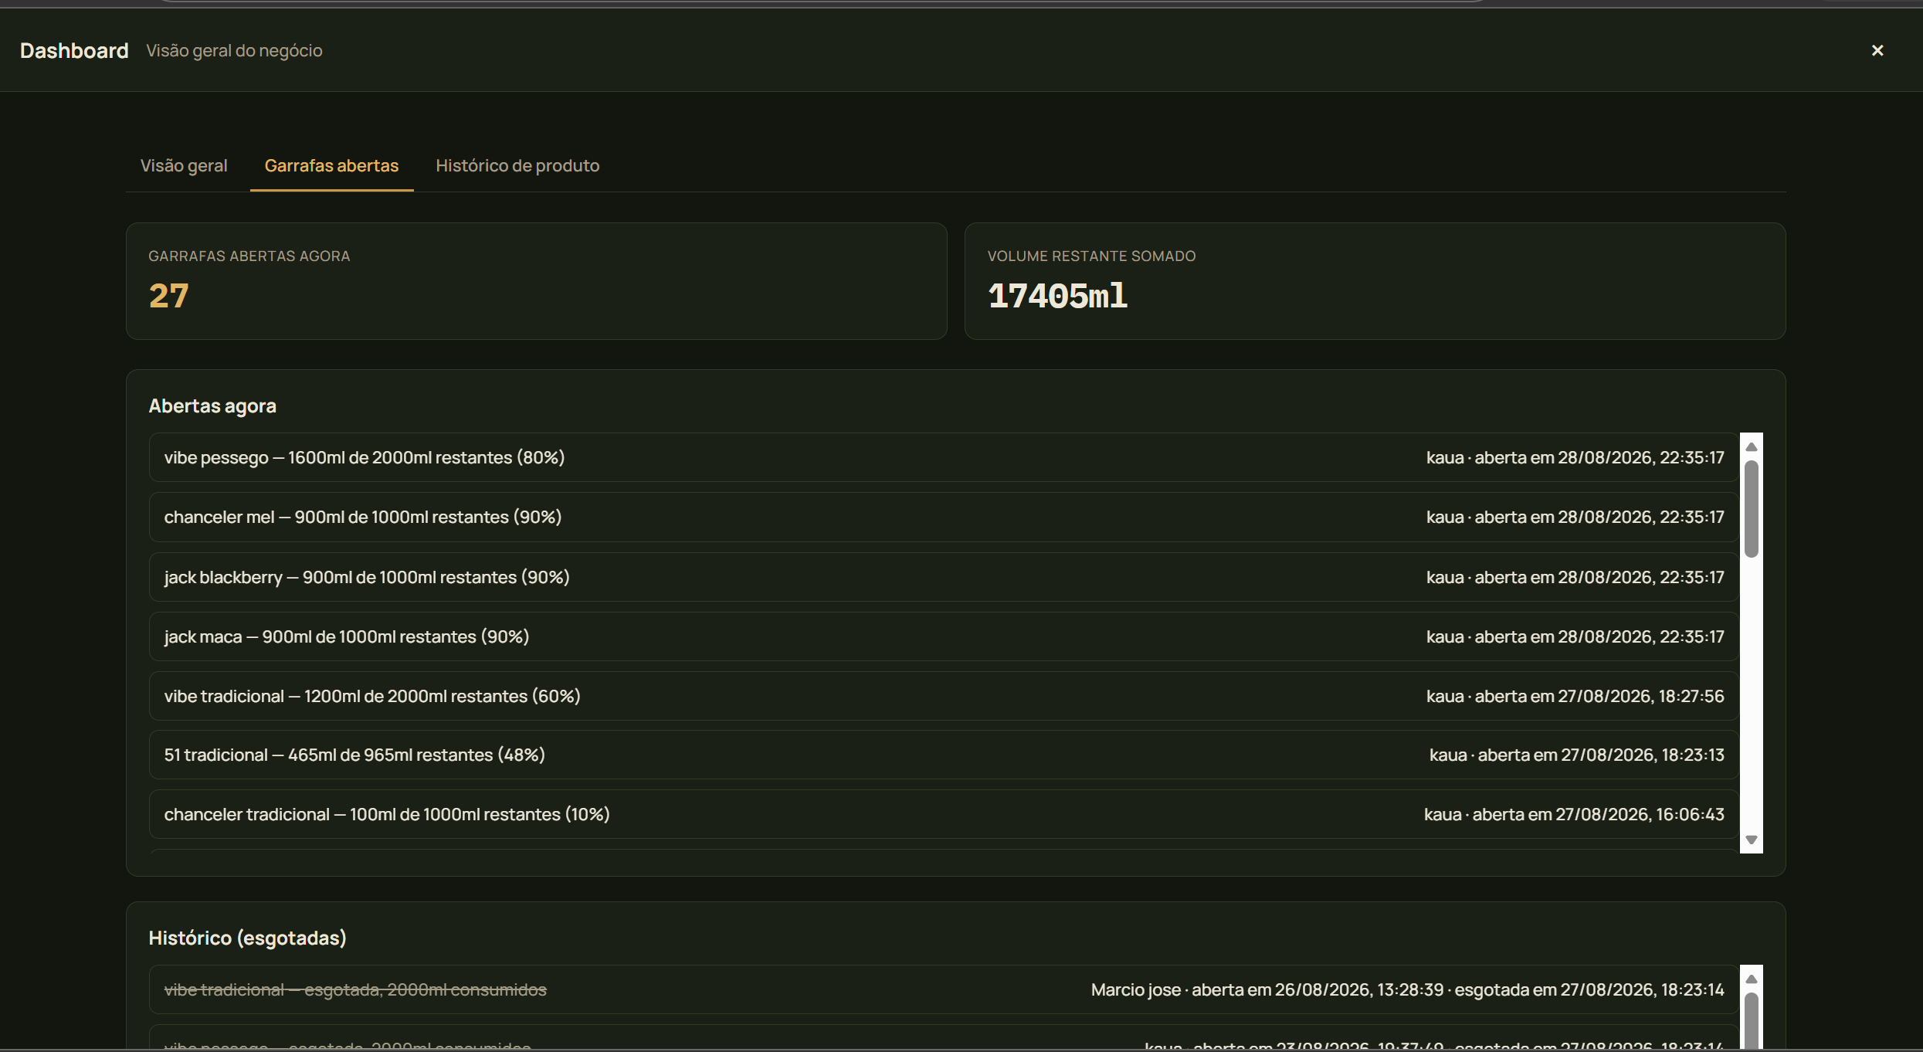Click the Dashboard title text
Screen dimensions: 1923x1052
pos(74,50)
